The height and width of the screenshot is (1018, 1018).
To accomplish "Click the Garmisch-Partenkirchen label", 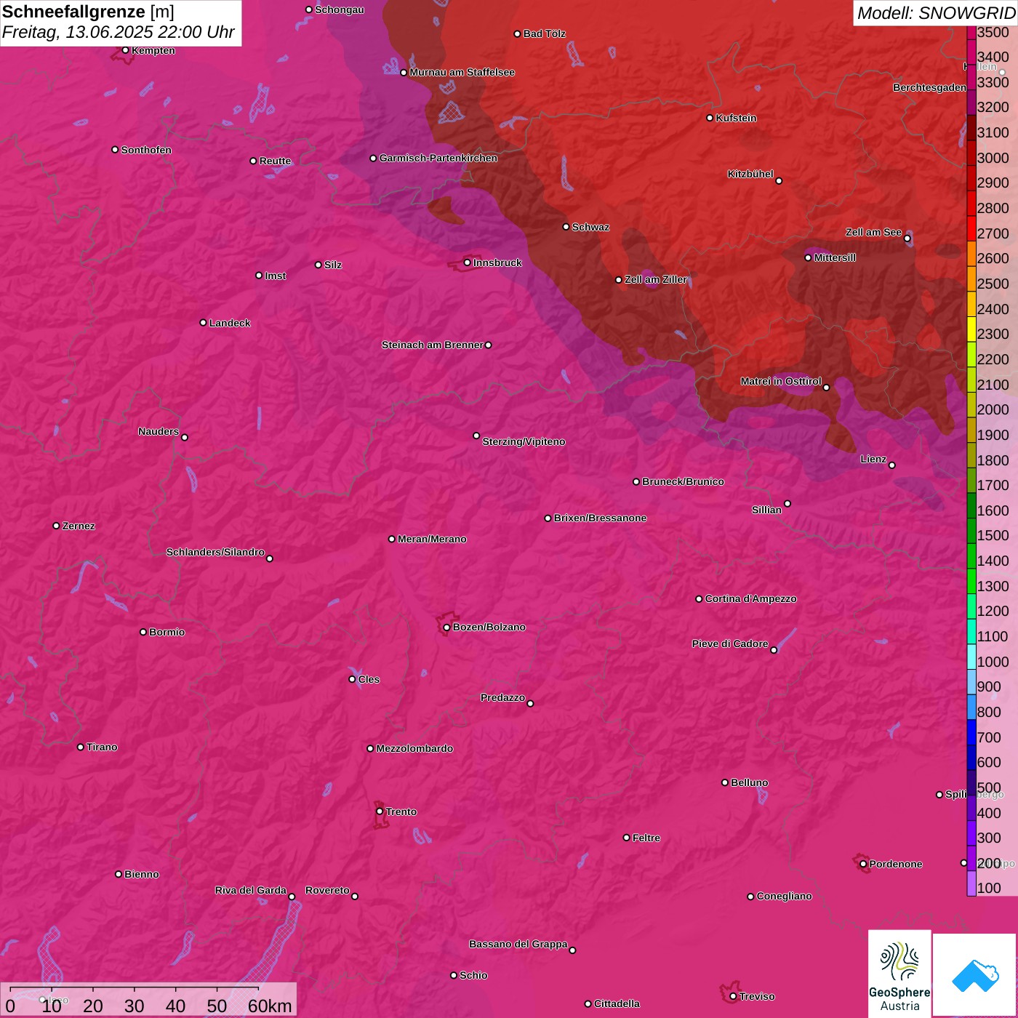I will tap(438, 158).
